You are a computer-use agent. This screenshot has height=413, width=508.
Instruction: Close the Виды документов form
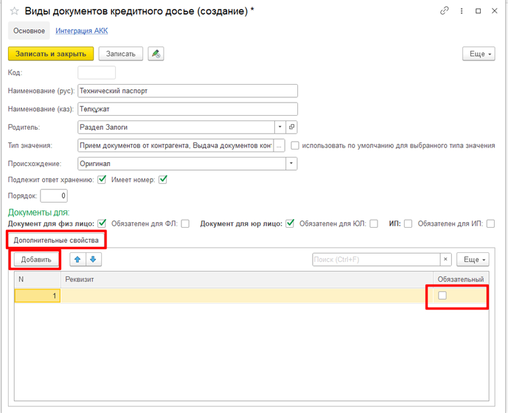(x=494, y=11)
